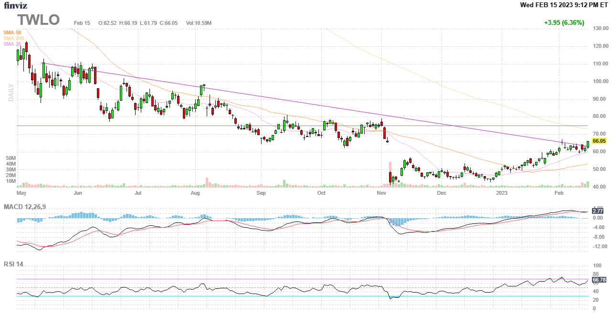Image resolution: width=612 pixels, height=316 pixels.
Task: Select the SMA 20 legend label
Action: coord(12,44)
